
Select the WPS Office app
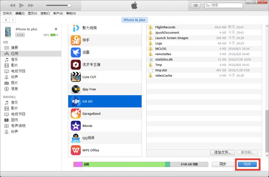[91, 150]
